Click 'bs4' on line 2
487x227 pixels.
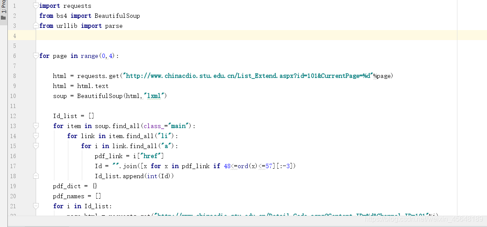(61, 16)
